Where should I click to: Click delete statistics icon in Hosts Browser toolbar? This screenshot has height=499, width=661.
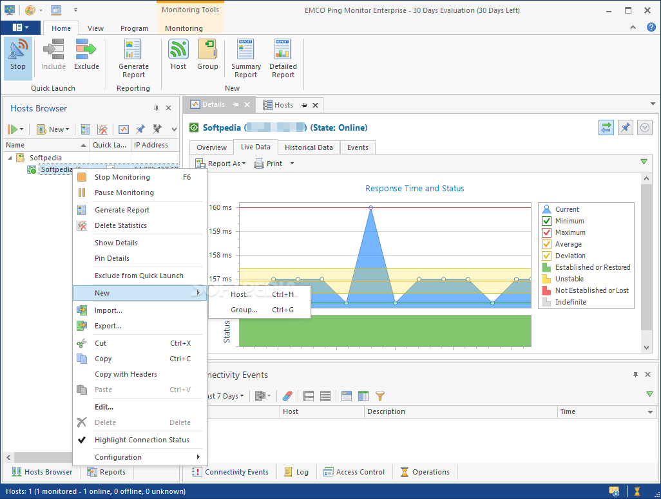point(102,129)
